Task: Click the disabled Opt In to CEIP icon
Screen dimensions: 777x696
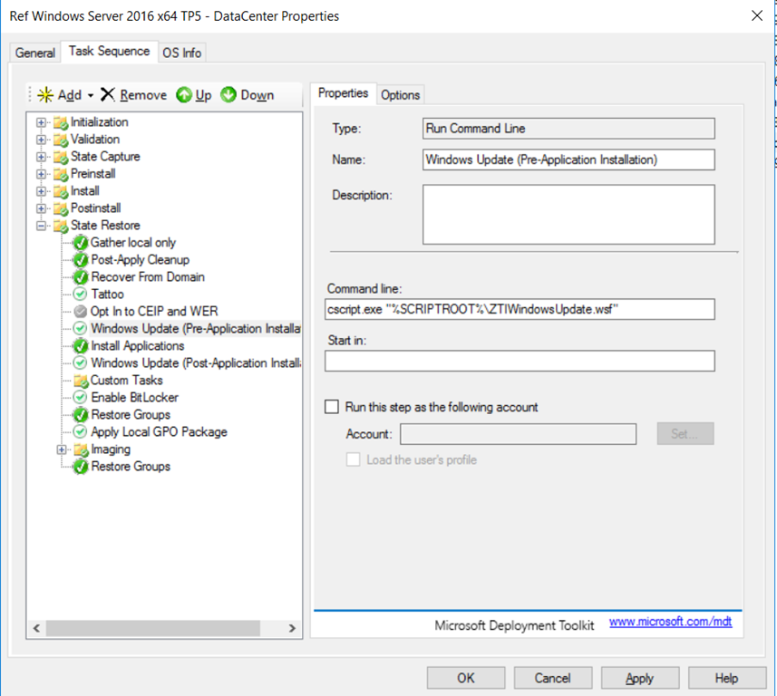Action: tap(81, 312)
